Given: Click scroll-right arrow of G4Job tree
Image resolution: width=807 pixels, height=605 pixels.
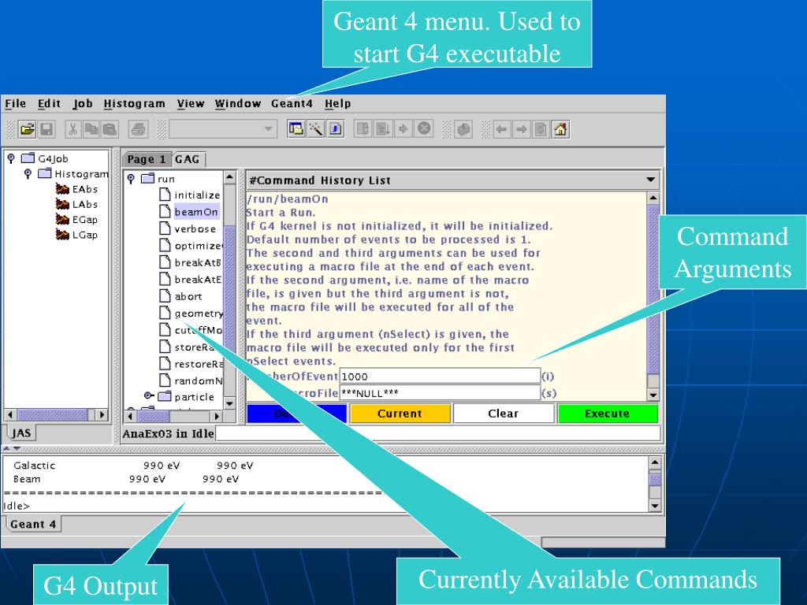Looking at the screenshot, I should point(102,414).
